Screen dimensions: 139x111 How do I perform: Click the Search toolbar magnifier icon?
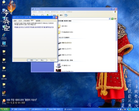tap(52, 15)
